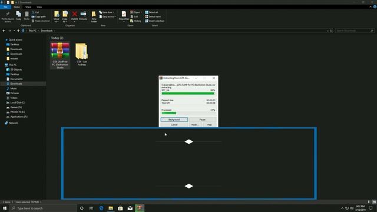Viewport: 377px width, 212px height.
Task: Click Invert selection in the ribbon
Action: (154, 21)
